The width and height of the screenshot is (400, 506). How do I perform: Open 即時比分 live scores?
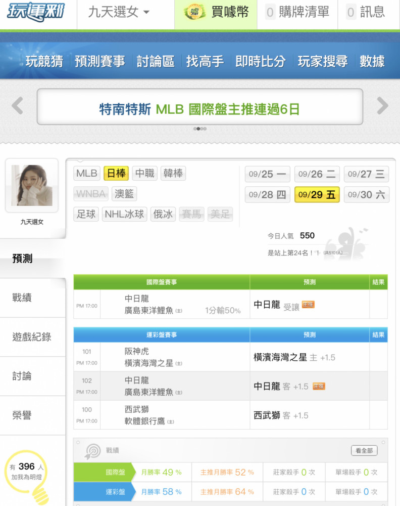pos(261,61)
